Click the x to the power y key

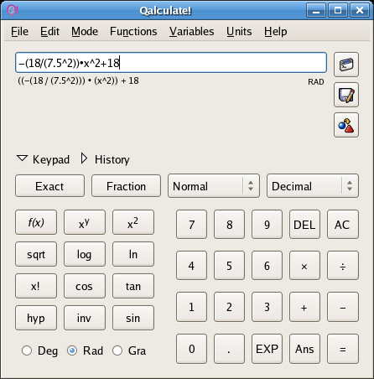click(85, 222)
